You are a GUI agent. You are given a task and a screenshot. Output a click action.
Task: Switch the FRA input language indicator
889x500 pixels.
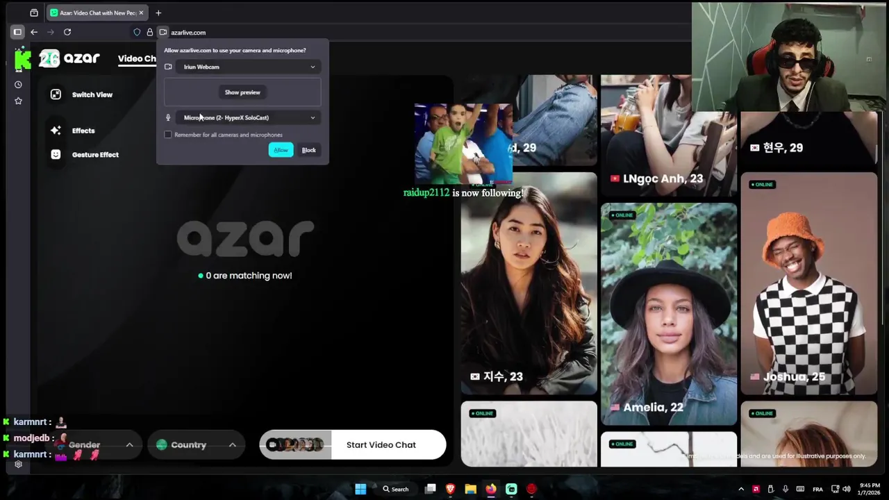click(x=817, y=489)
